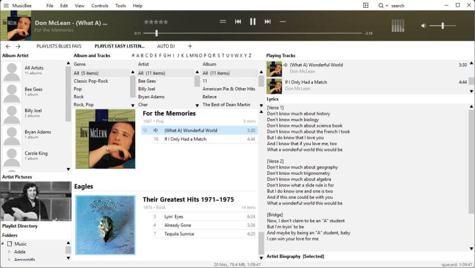Pause the currently playing track
Viewport: 475px width, 268px height.
253,21
